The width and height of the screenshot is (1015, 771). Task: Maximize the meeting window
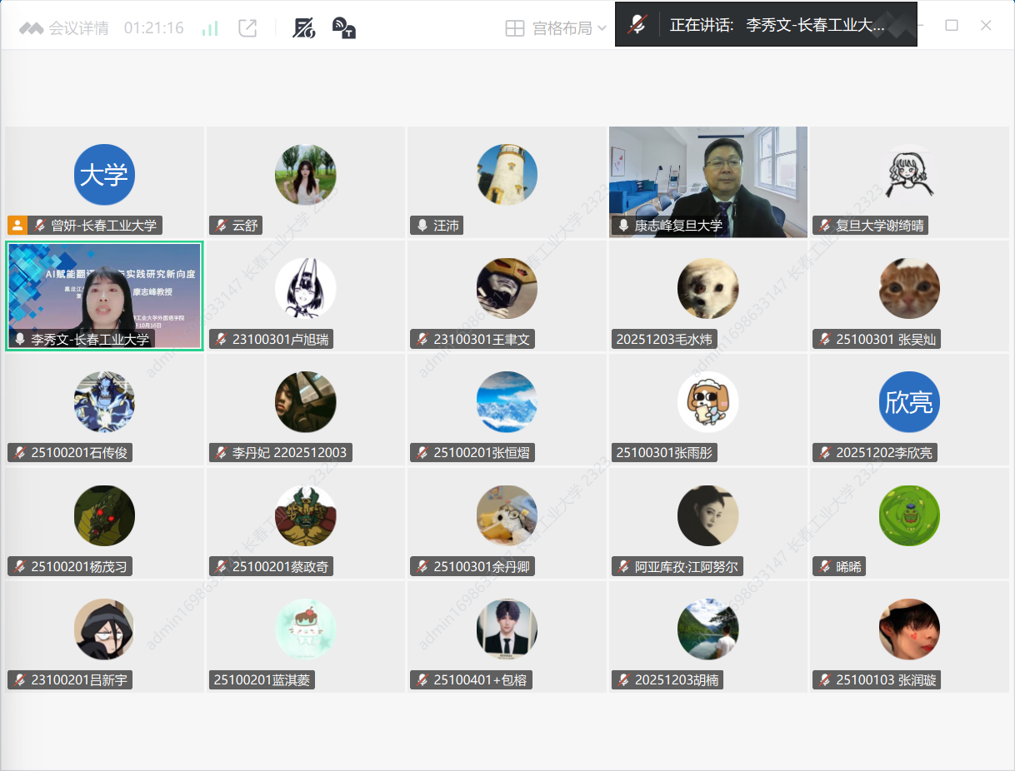(951, 25)
